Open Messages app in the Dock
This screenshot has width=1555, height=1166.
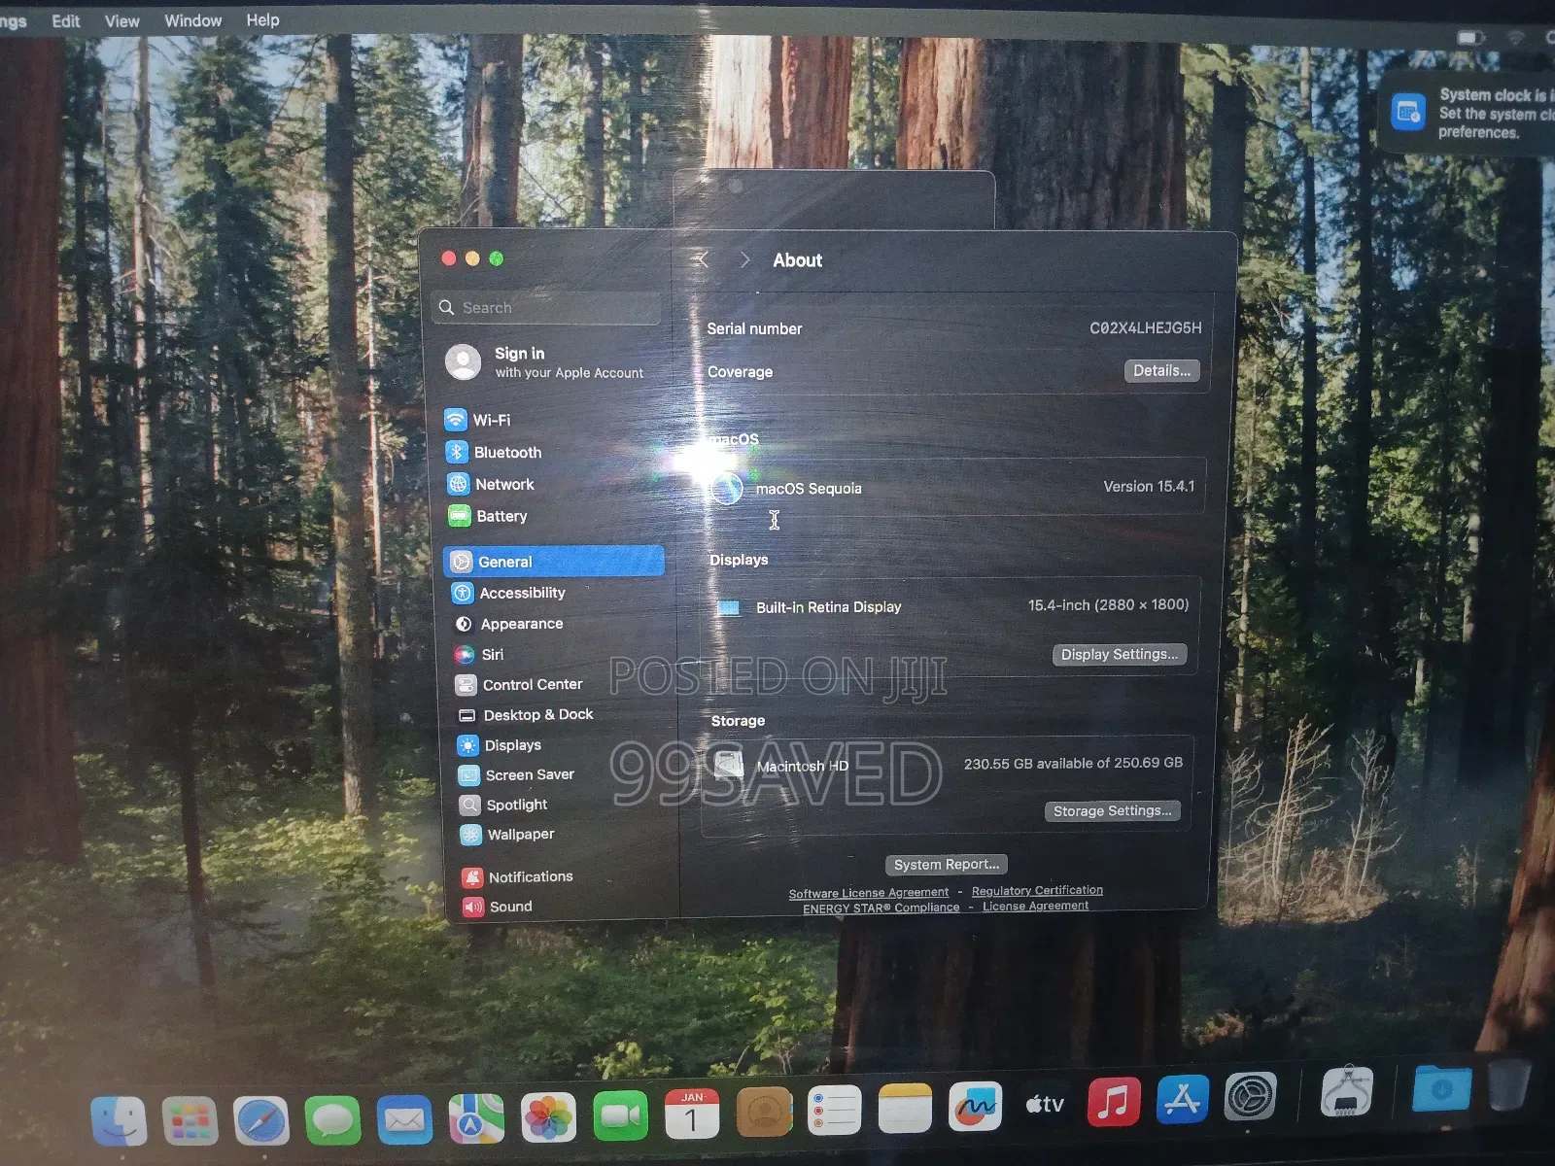(332, 1119)
